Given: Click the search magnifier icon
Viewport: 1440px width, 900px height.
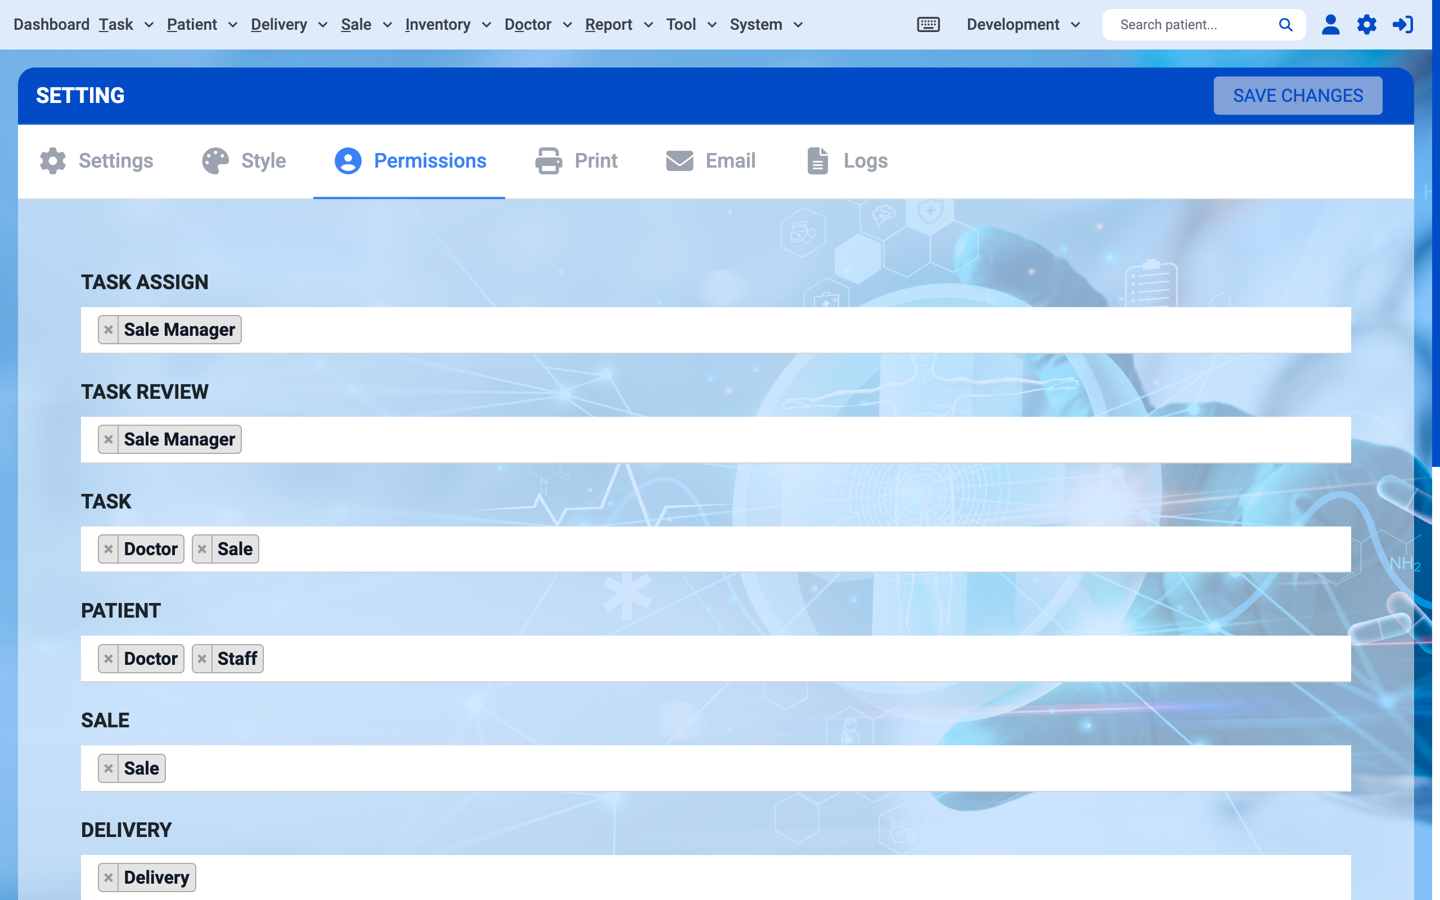Looking at the screenshot, I should pos(1285,24).
